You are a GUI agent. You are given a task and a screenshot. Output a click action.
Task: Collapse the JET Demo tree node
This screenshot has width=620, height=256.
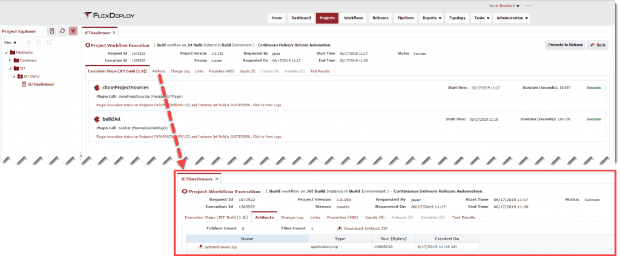(x=15, y=76)
